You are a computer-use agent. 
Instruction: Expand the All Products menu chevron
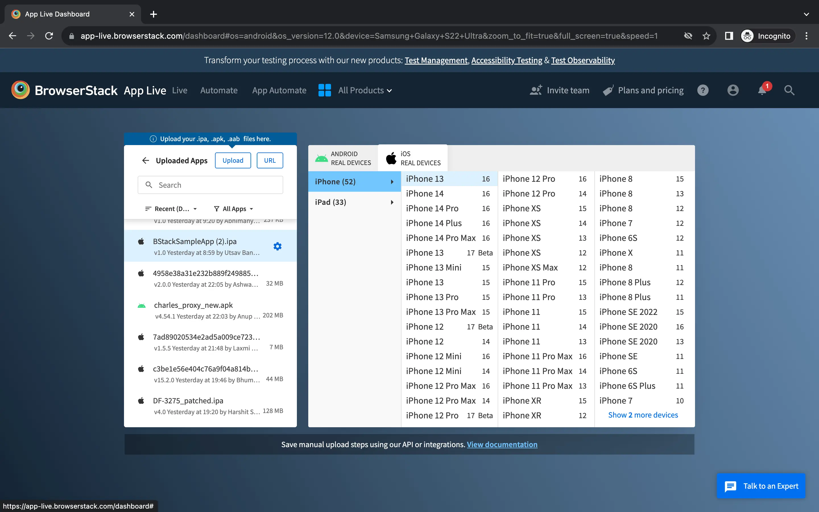tap(390, 91)
